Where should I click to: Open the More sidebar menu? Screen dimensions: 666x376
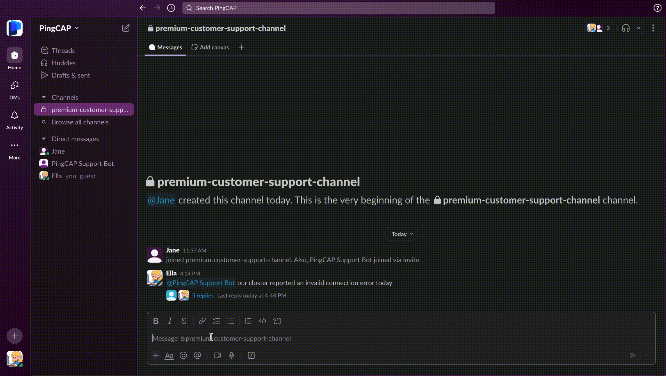(15, 150)
